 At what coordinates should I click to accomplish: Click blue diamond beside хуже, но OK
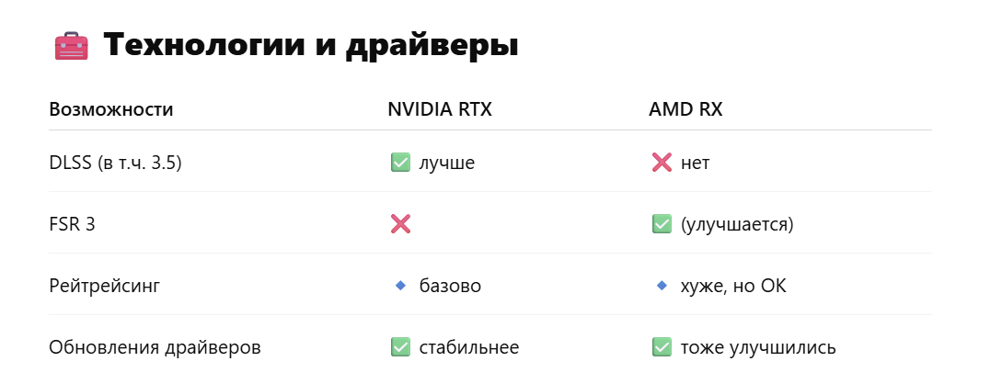pyautogui.click(x=662, y=287)
